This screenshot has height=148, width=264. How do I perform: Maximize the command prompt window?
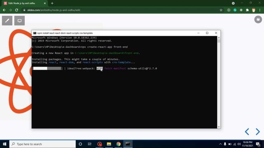(x=207, y=33)
